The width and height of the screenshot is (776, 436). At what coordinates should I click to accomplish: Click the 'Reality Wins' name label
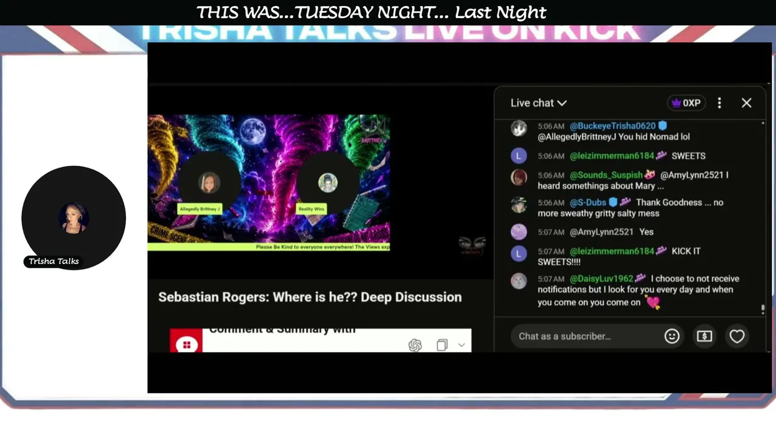point(311,209)
